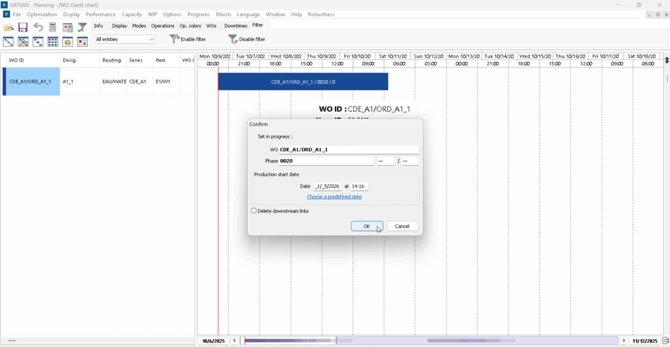670x347 pixels.
Task: Toggle Delete downstream links checkbox
Action: 254,211
